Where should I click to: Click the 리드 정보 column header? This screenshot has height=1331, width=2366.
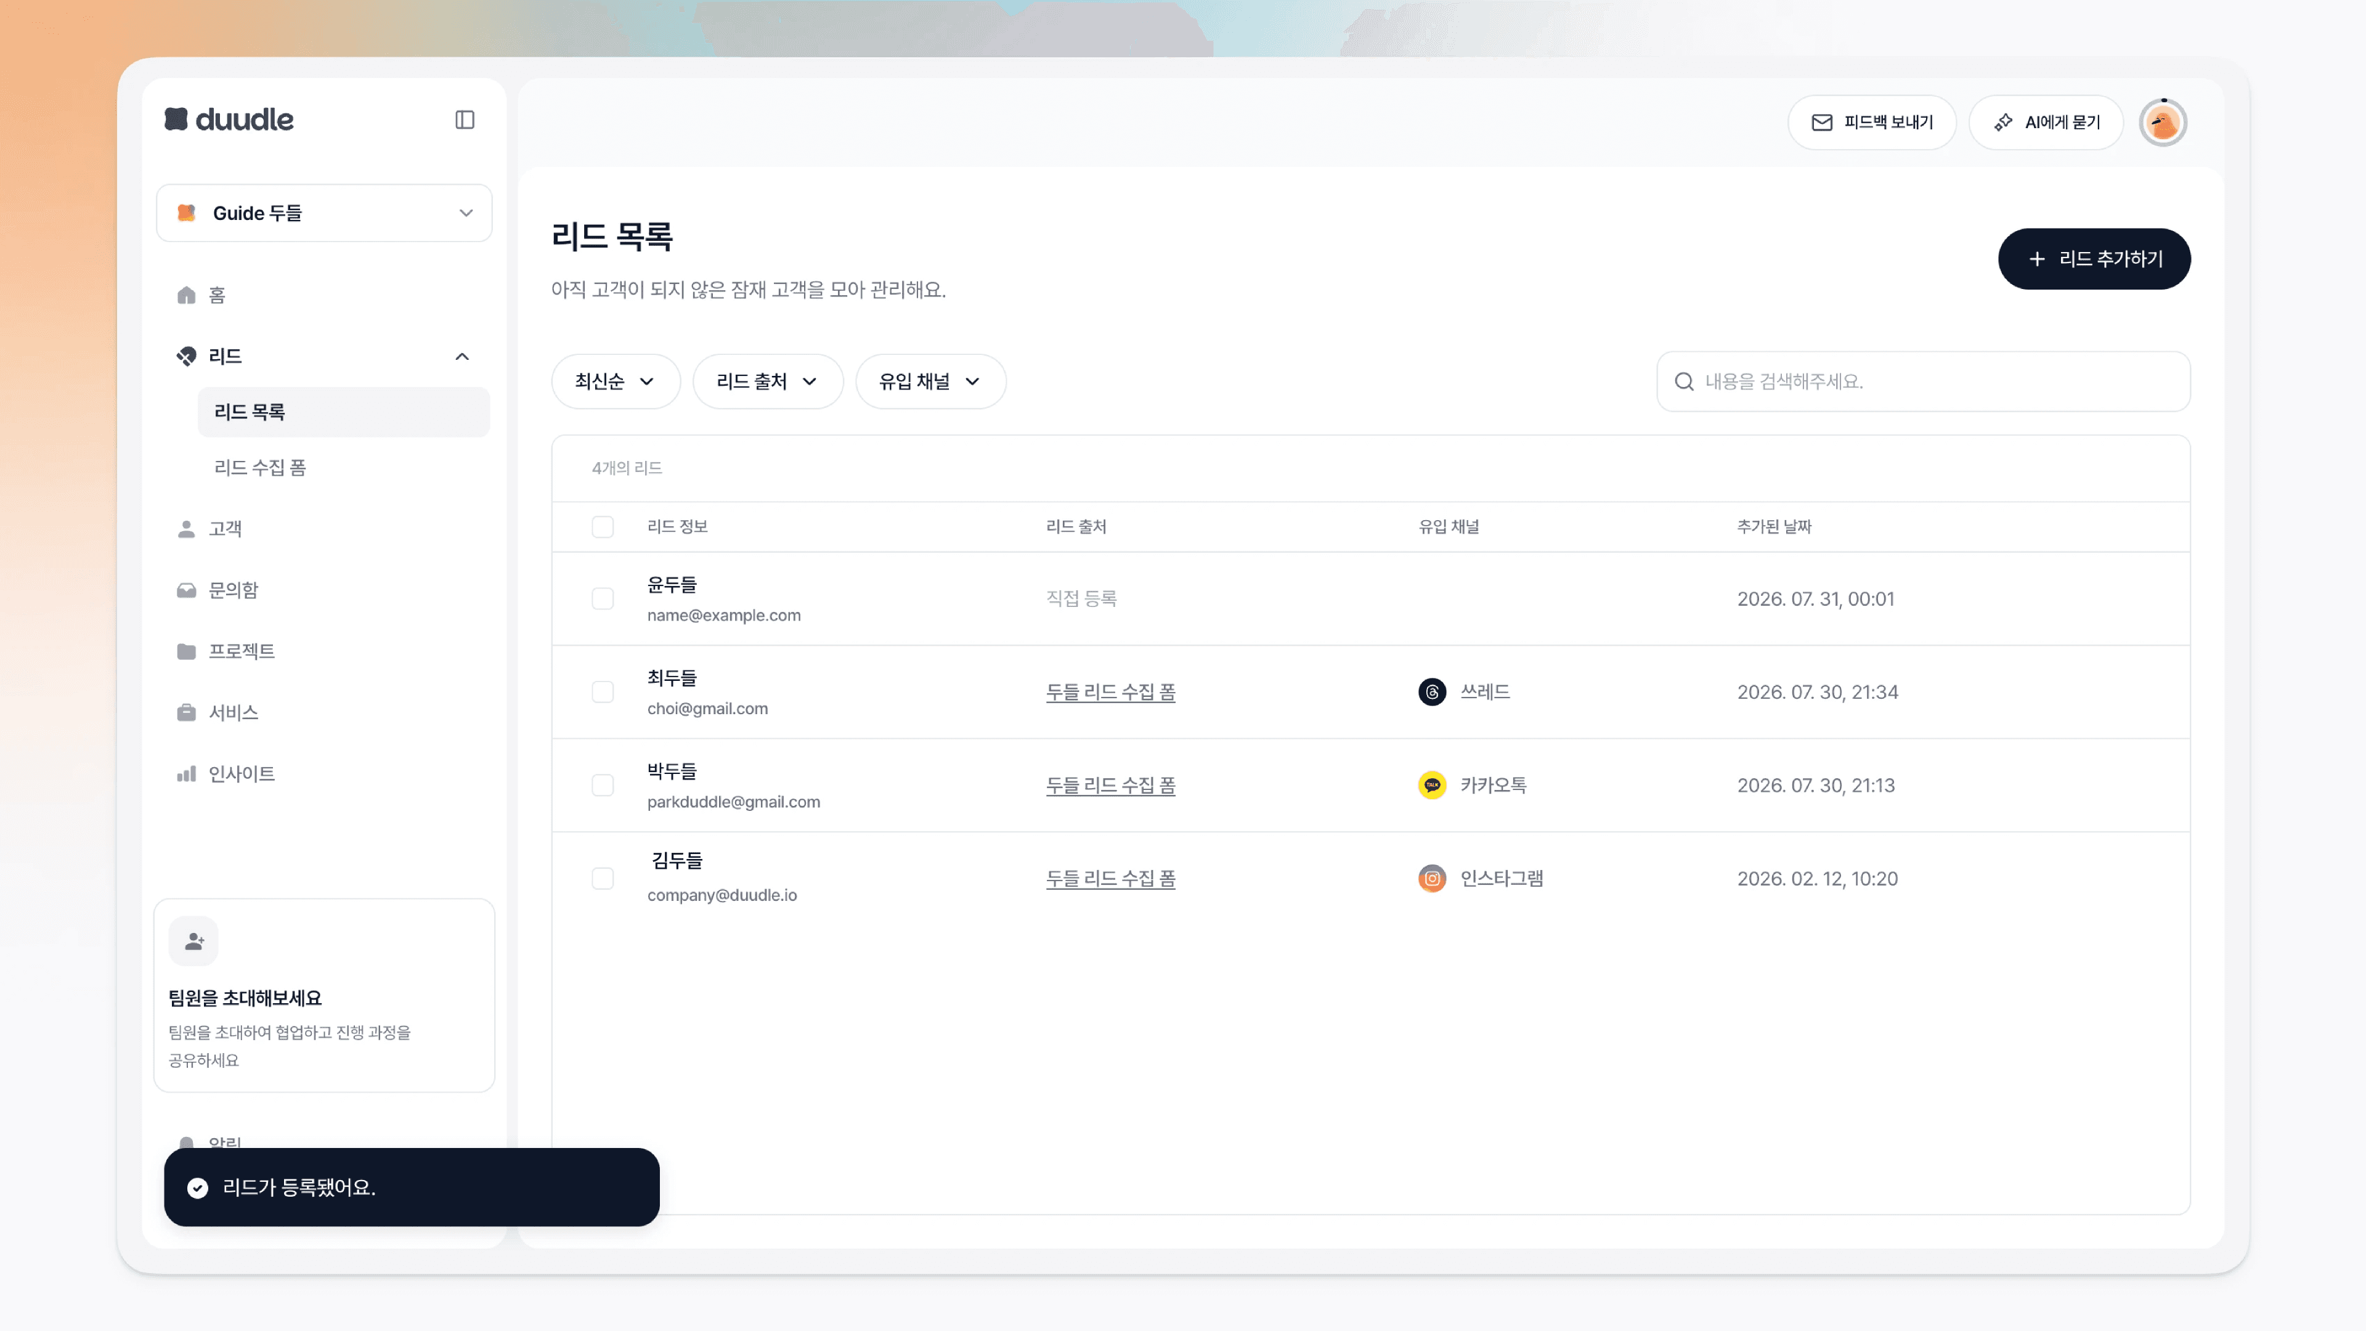(677, 526)
